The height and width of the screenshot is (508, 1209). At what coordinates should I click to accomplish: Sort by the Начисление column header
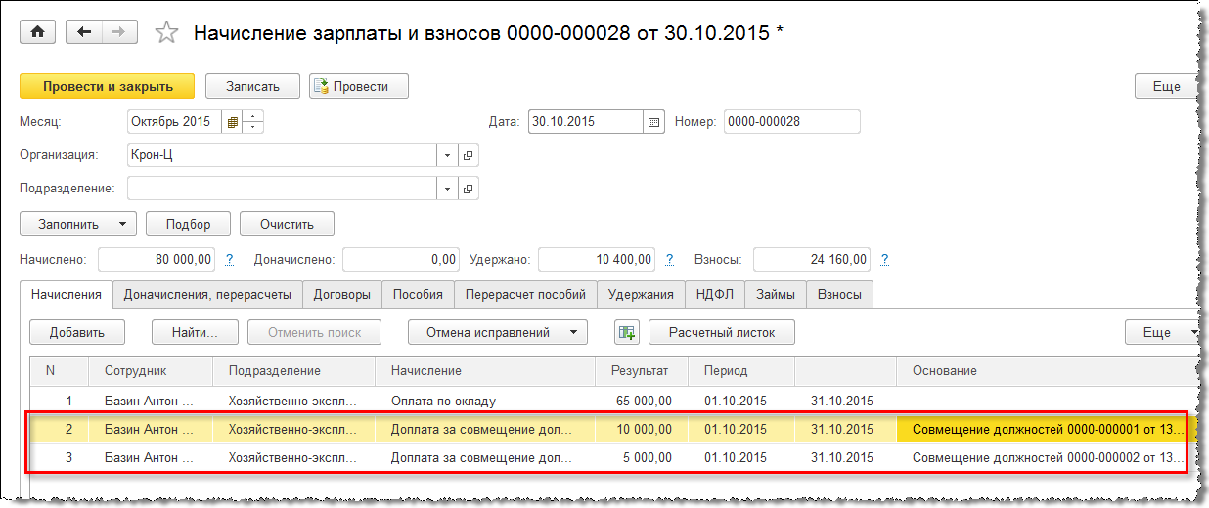coord(485,371)
